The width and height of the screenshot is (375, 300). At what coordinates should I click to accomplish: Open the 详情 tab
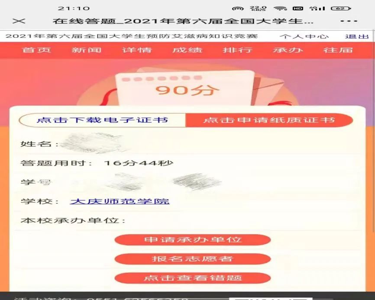point(137,50)
